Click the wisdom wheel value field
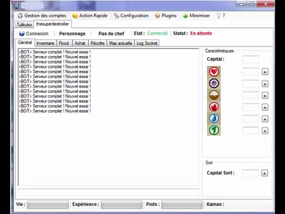This screenshot has width=285, height=214. (251, 84)
